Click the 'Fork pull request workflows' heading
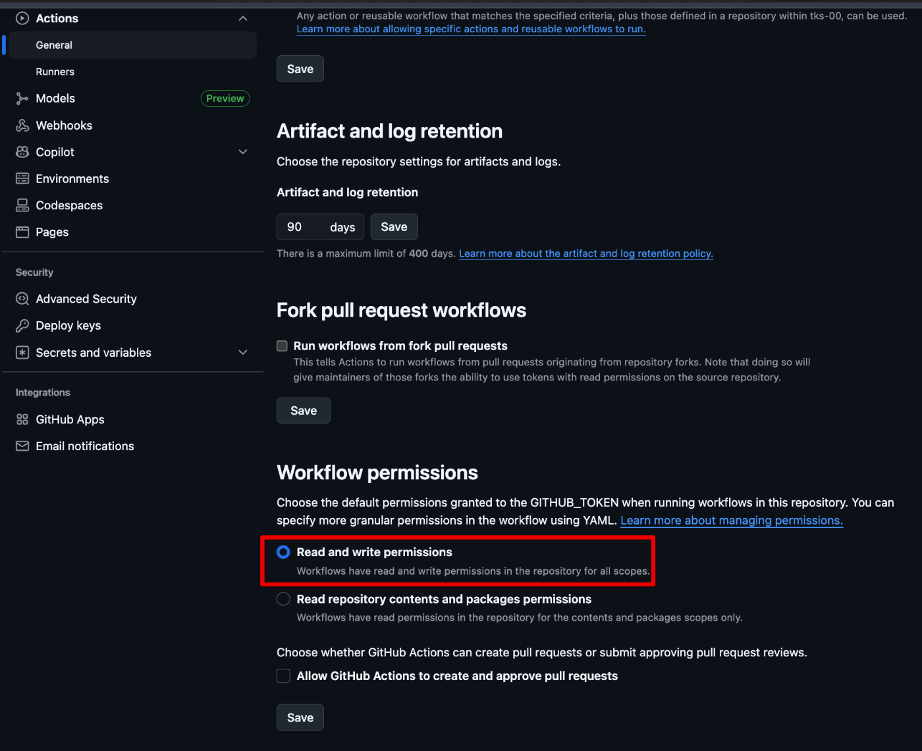Screen dimensions: 922x751 (x=402, y=311)
